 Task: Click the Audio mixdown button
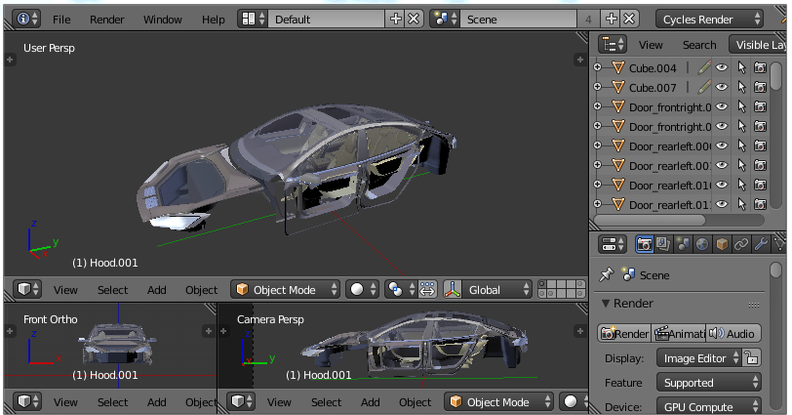[733, 334]
